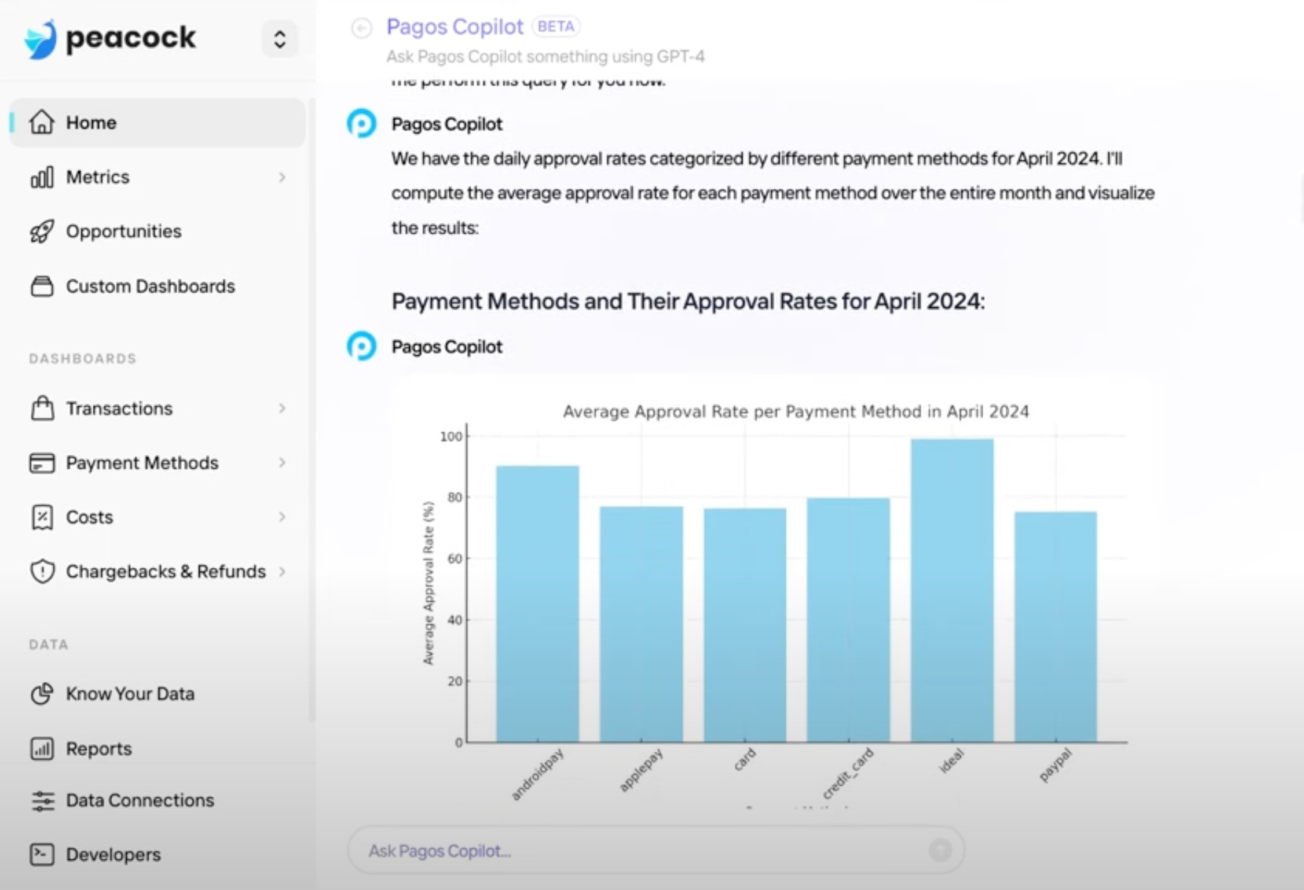
Task: Click the Pagos Copilot page title
Action: 455,27
